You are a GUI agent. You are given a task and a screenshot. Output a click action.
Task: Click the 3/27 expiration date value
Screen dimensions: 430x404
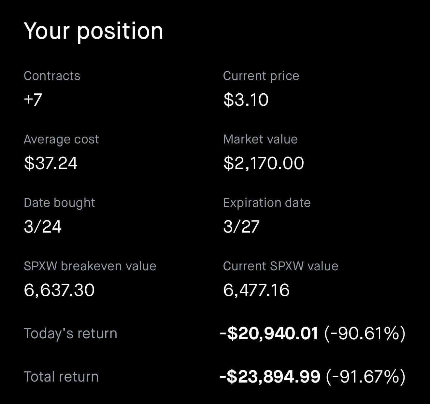tap(241, 226)
